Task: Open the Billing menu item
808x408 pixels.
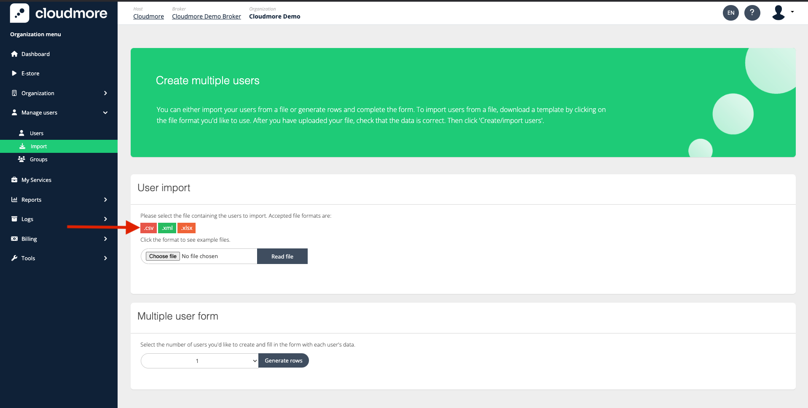Action: pyautogui.click(x=29, y=239)
